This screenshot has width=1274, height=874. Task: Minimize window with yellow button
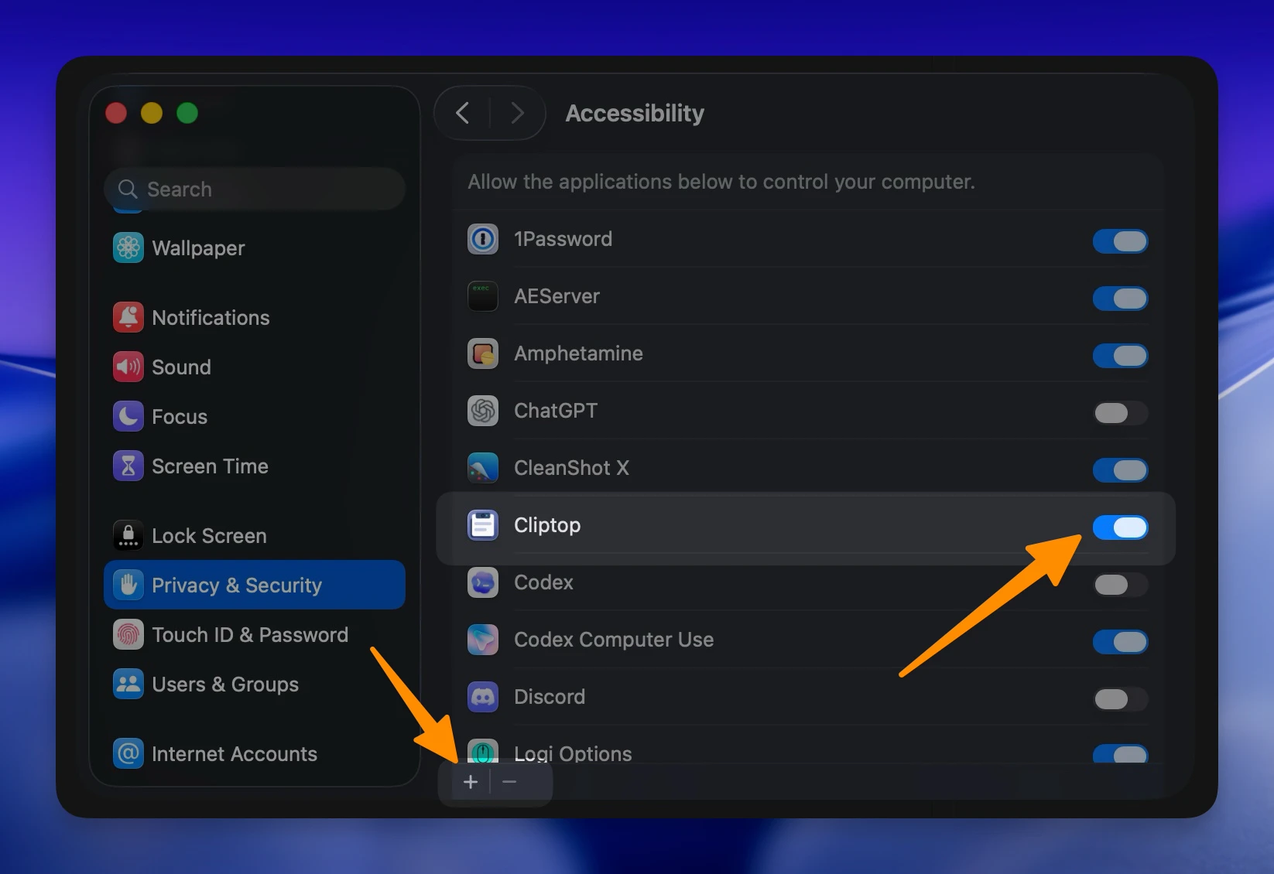click(152, 113)
